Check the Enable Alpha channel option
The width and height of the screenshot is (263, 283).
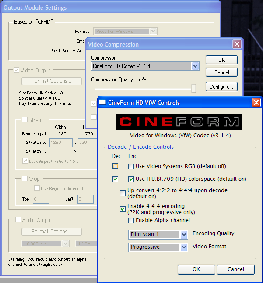pos(131,220)
